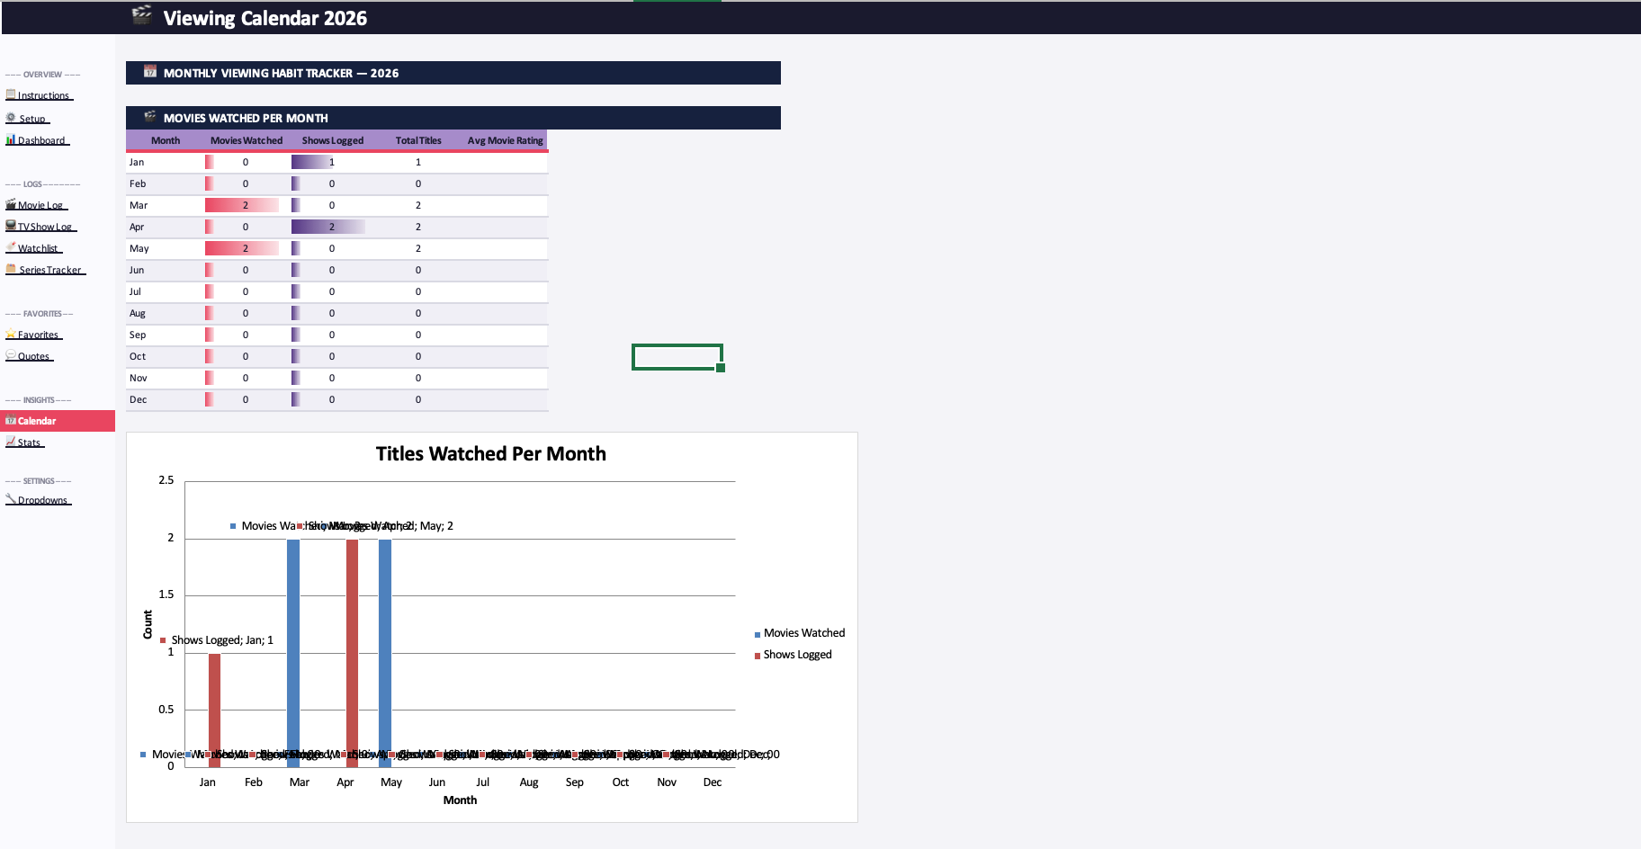Select the Titles Watched Per Month chart title
The image size is (1641, 849).
pyautogui.click(x=491, y=454)
